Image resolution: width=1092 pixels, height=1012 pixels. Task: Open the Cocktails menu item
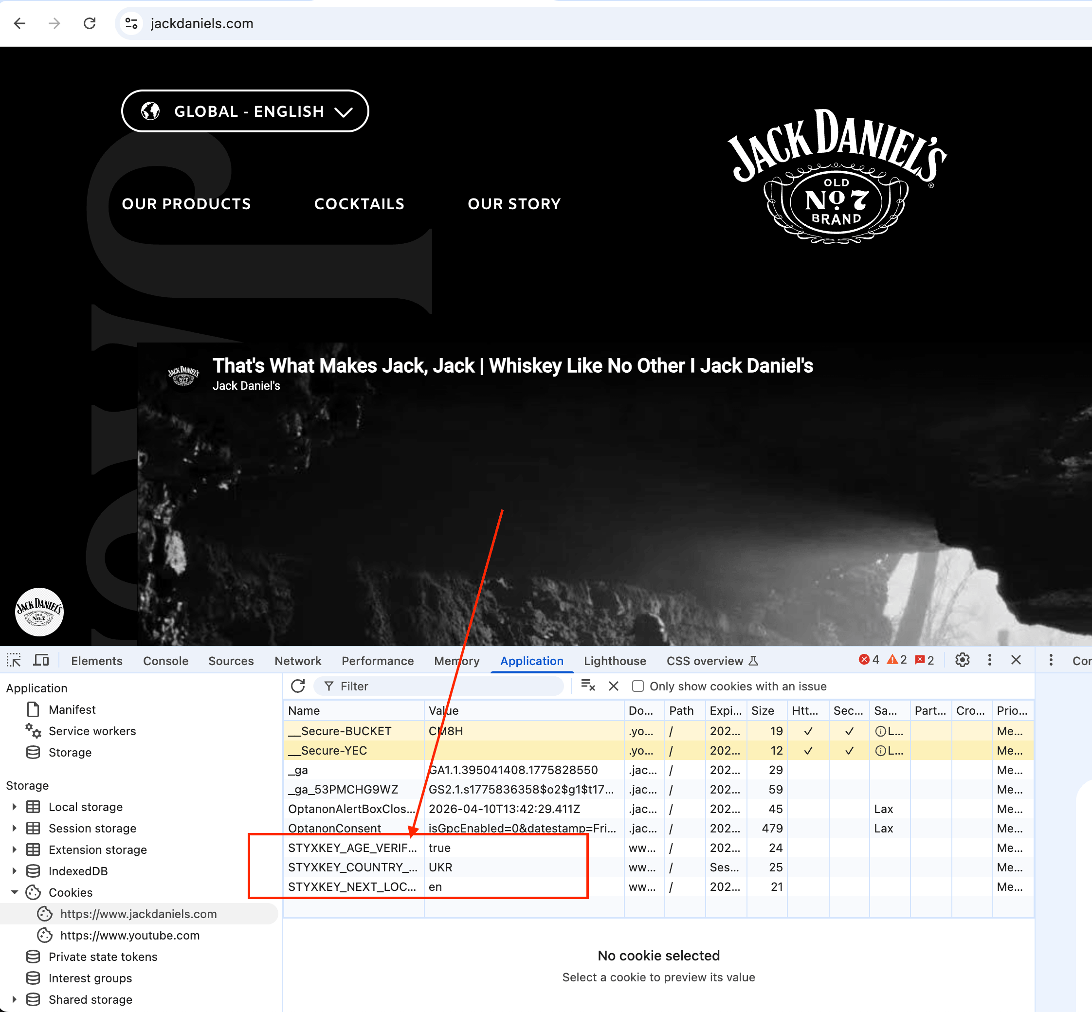coord(359,204)
